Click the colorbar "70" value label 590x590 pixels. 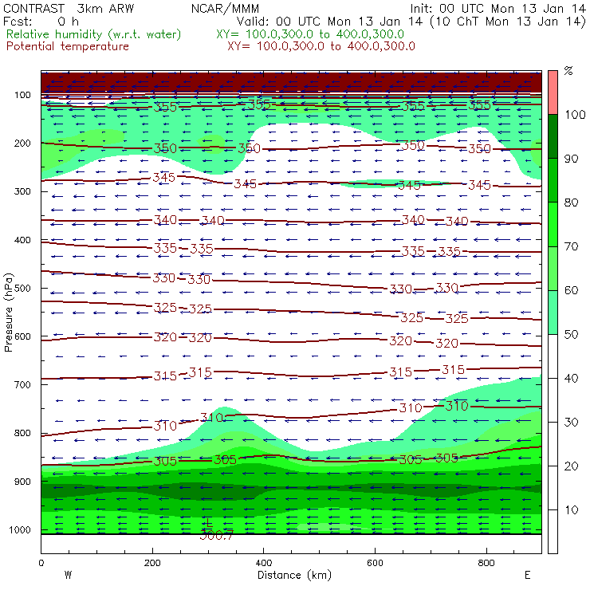click(571, 246)
